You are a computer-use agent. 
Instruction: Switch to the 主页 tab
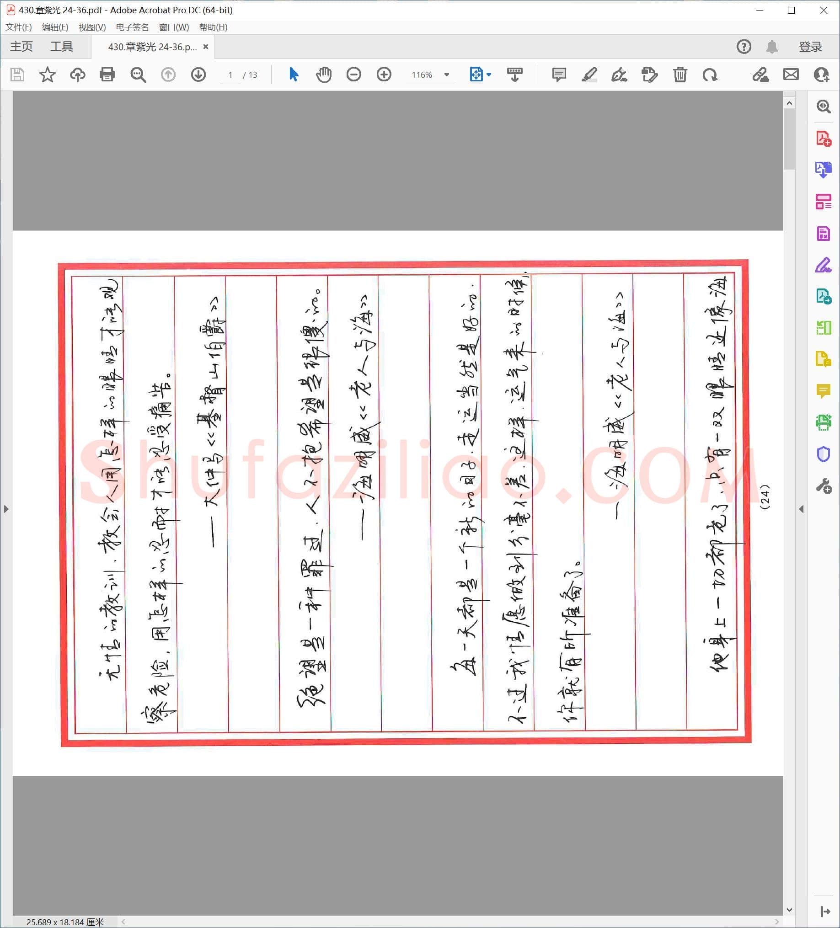point(21,47)
